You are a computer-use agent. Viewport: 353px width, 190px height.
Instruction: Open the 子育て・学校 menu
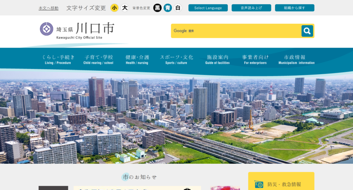pyautogui.click(x=98, y=59)
